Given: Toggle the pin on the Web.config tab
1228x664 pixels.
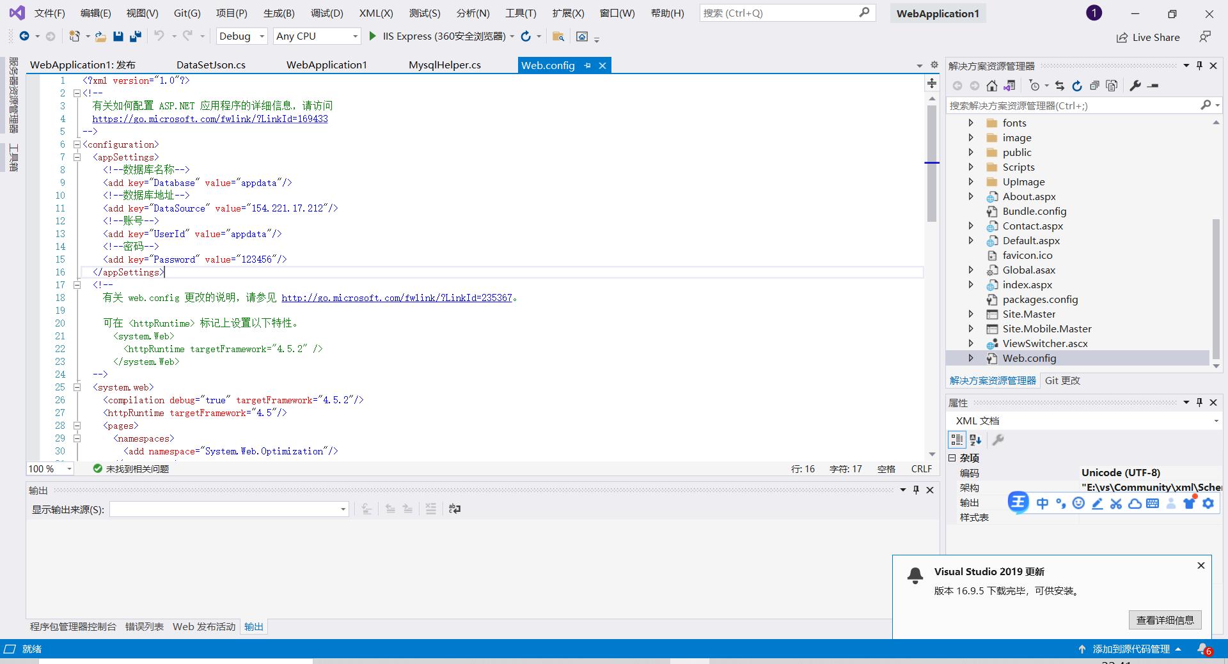Looking at the screenshot, I should 587,65.
